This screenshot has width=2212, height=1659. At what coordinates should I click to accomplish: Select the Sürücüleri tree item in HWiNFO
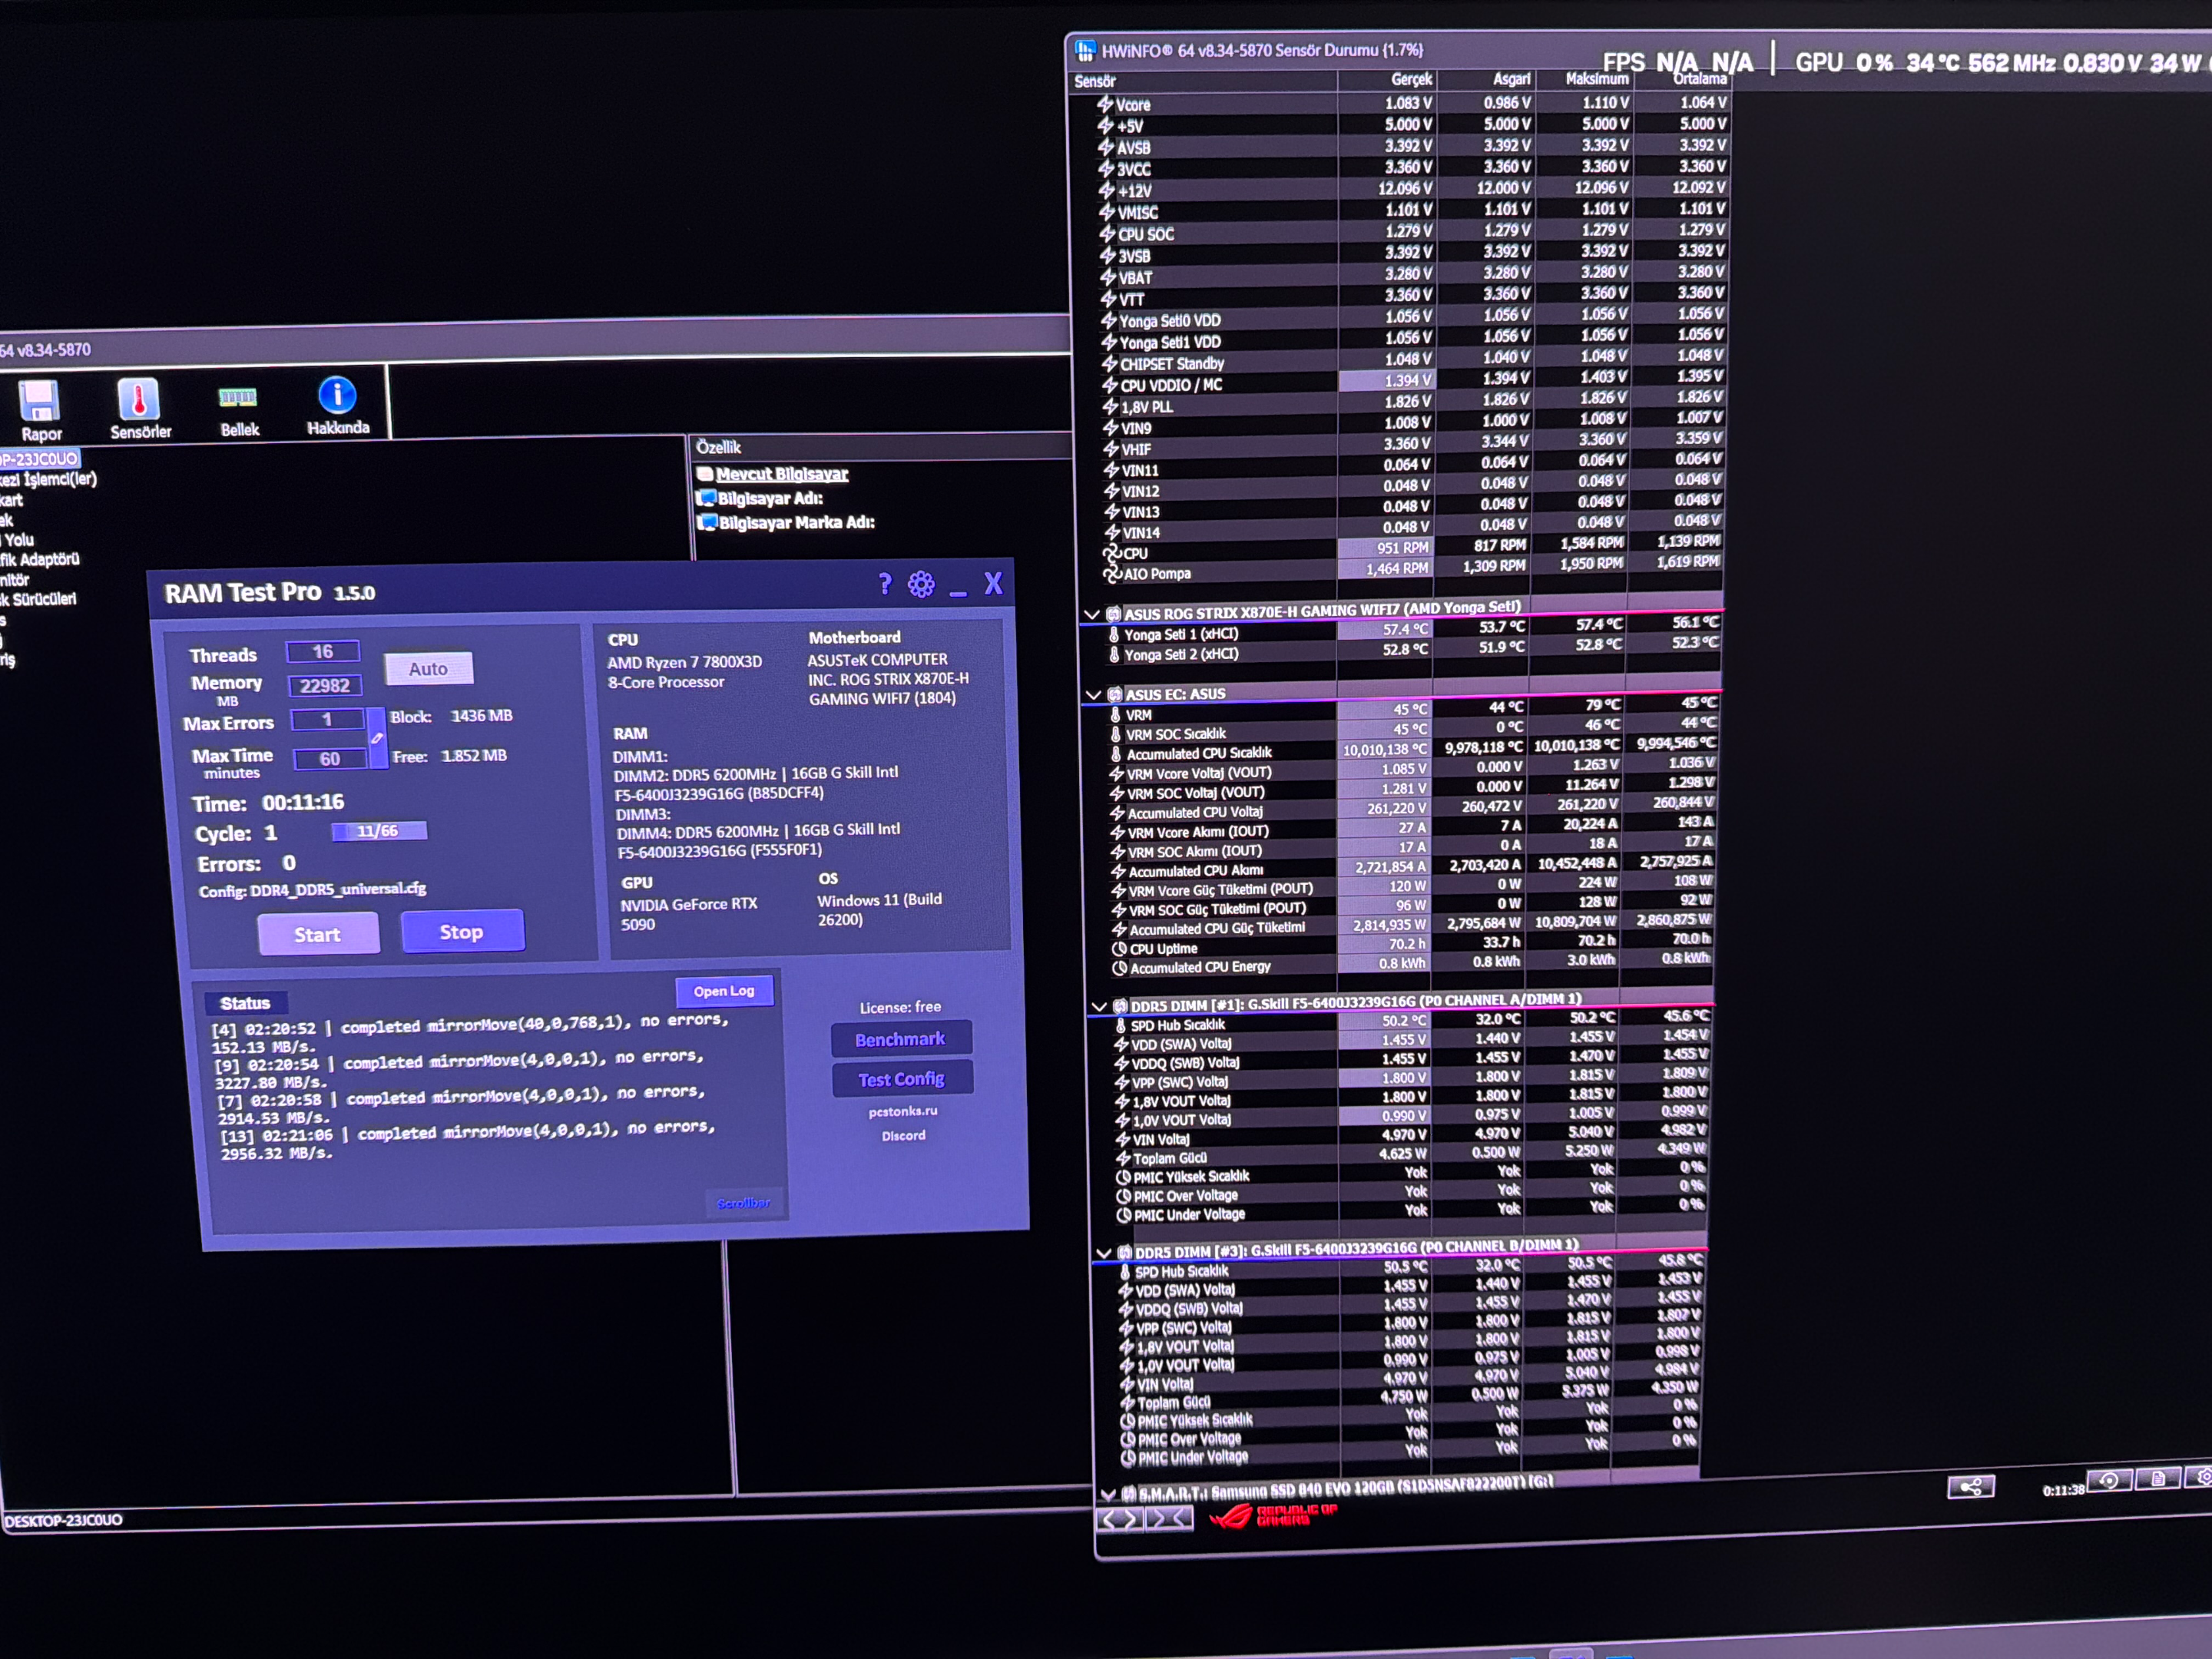(x=38, y=599)
